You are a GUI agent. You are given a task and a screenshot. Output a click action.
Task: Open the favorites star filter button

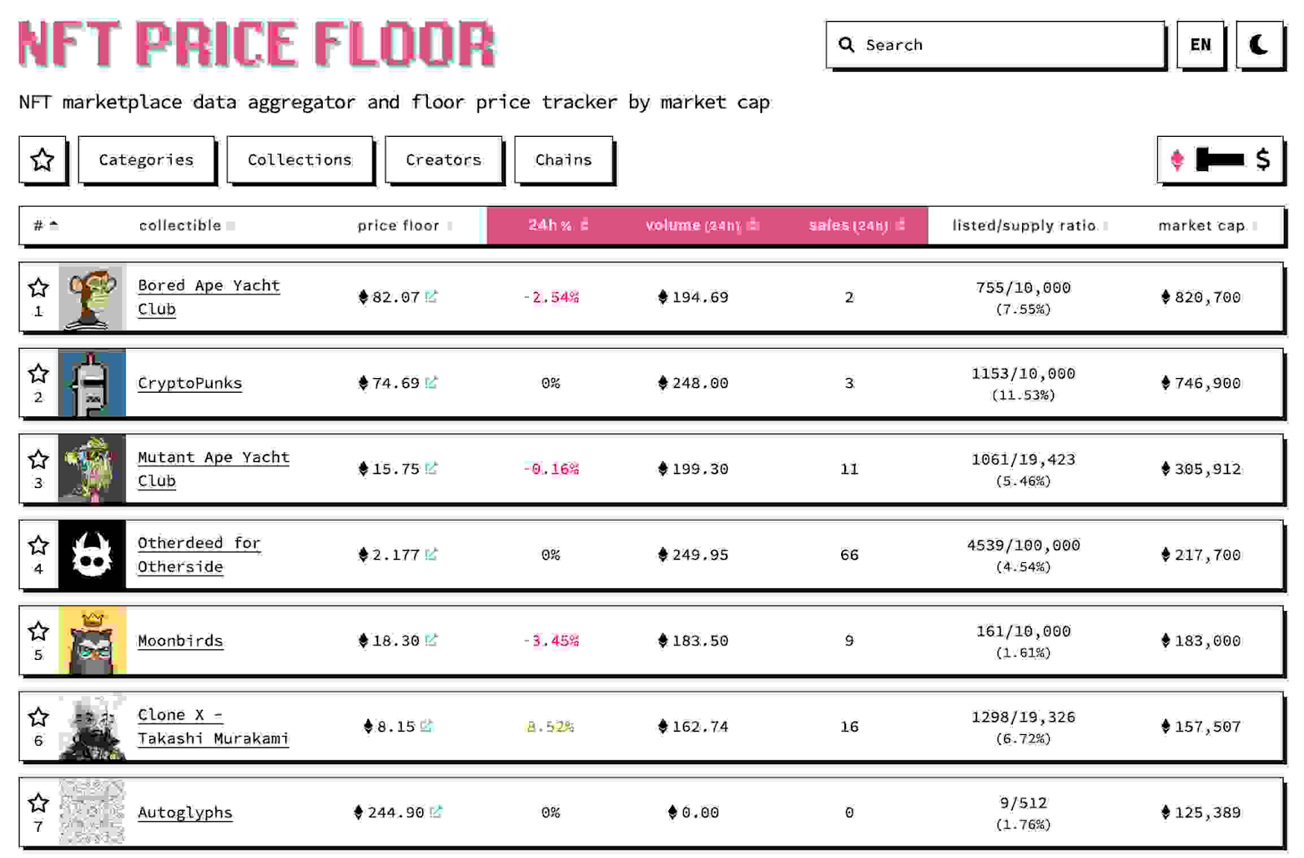[x=42, y=160]
